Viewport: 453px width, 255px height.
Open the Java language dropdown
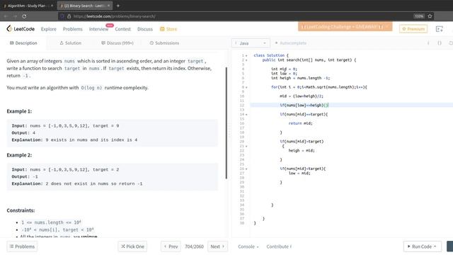251,43
